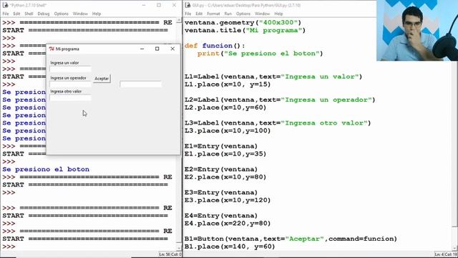Click the 'def funcion():' line in editor

[215, 46]
